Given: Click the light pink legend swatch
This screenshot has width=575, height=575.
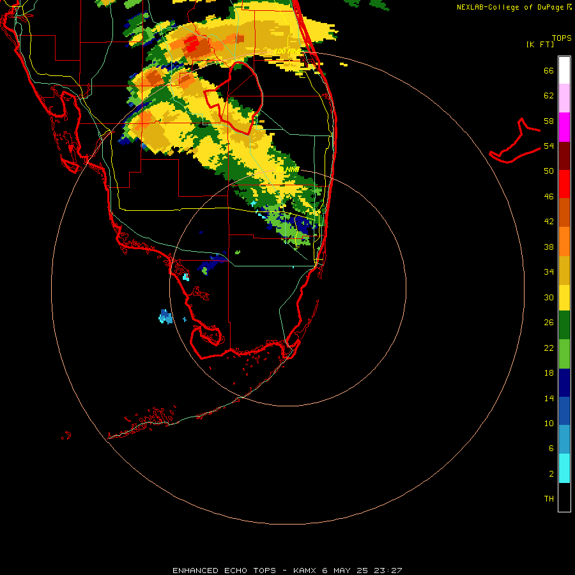Looking at the screenshot, I should click(564, 98).
